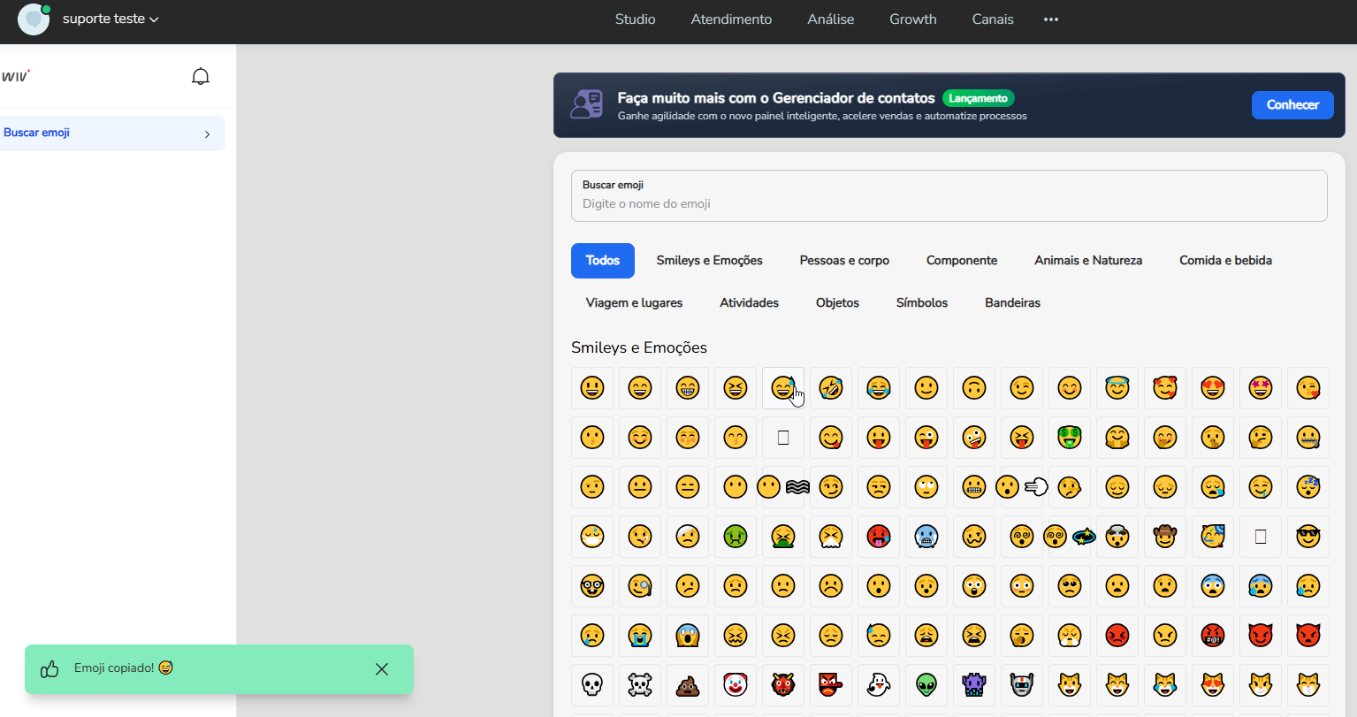The image size is (1357, 717).
Task: Pick the tears of joy emoji
Action: (879, 388)
